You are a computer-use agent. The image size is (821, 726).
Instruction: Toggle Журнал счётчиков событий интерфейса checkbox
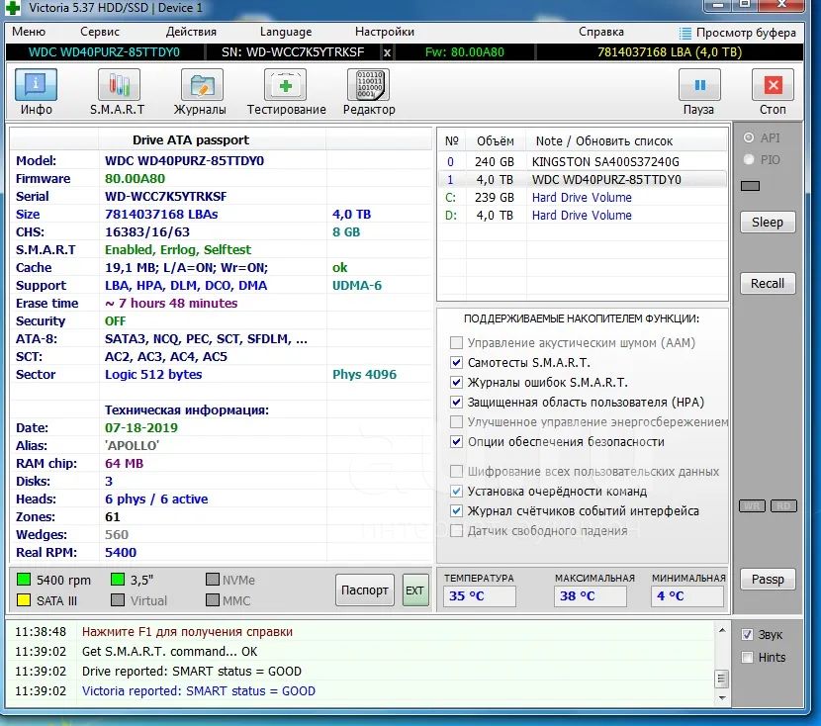[456, 510]
